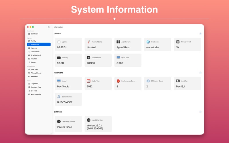Open the Volumes section
Viewport: 229px width, 143px height.
39,59
